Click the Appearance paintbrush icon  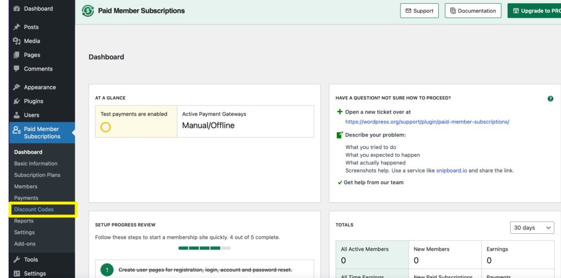pyautogui.click(x=16, y=87)
